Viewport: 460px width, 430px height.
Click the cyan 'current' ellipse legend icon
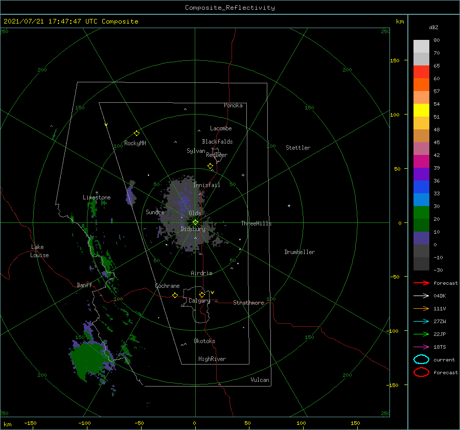(421, 359)
